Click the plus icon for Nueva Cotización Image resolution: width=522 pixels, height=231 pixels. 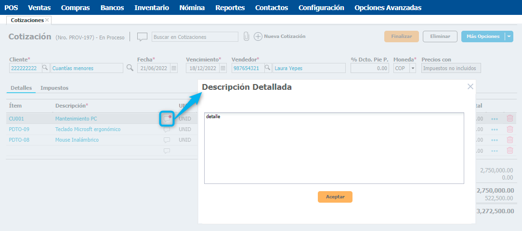click(x=258, y=36)
